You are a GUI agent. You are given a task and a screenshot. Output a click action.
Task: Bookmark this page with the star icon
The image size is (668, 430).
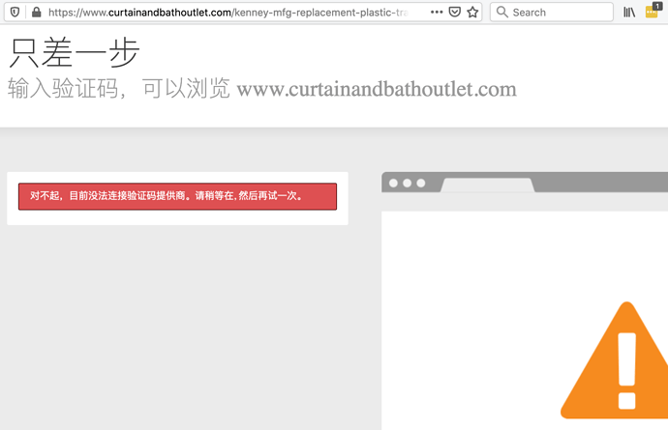point(472,12)
